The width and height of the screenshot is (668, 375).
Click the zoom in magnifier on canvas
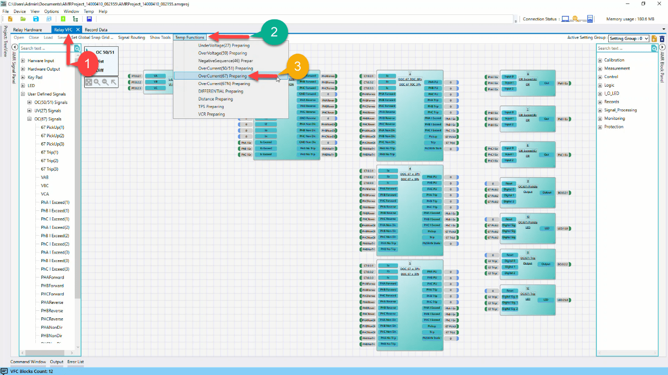(97, 82)
